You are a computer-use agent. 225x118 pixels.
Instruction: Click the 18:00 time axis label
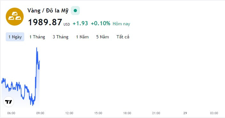[127, 113]
